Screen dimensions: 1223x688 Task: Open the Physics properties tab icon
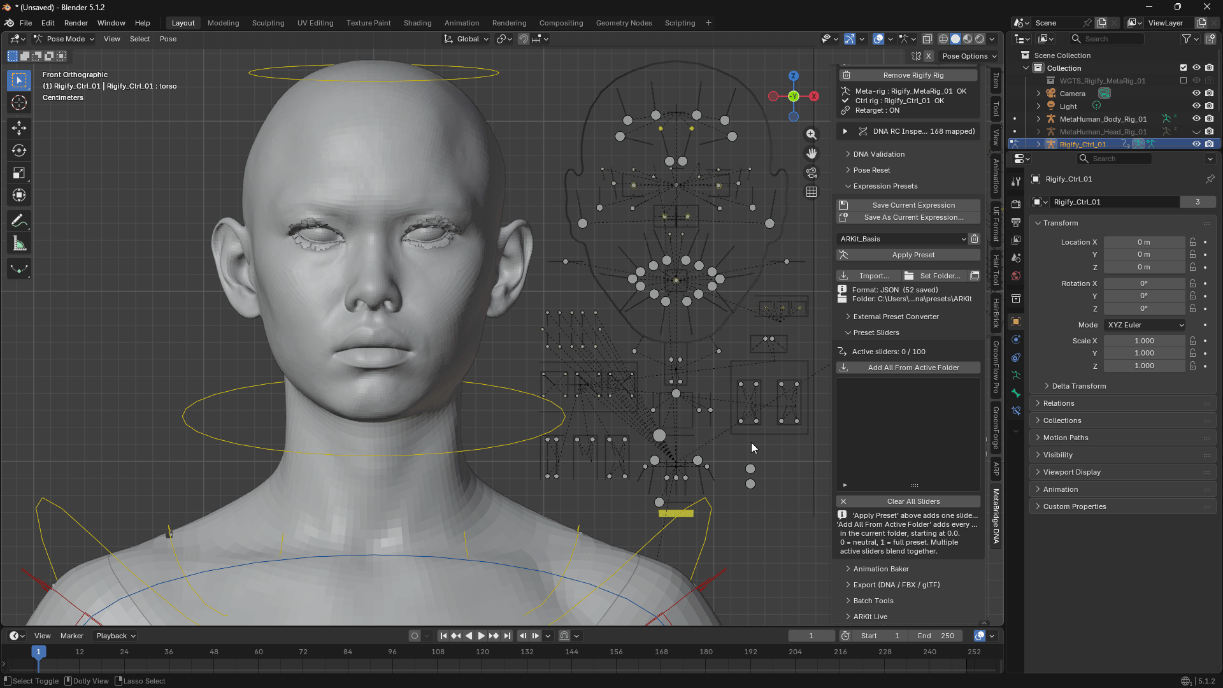click(x=1016, y=340)
